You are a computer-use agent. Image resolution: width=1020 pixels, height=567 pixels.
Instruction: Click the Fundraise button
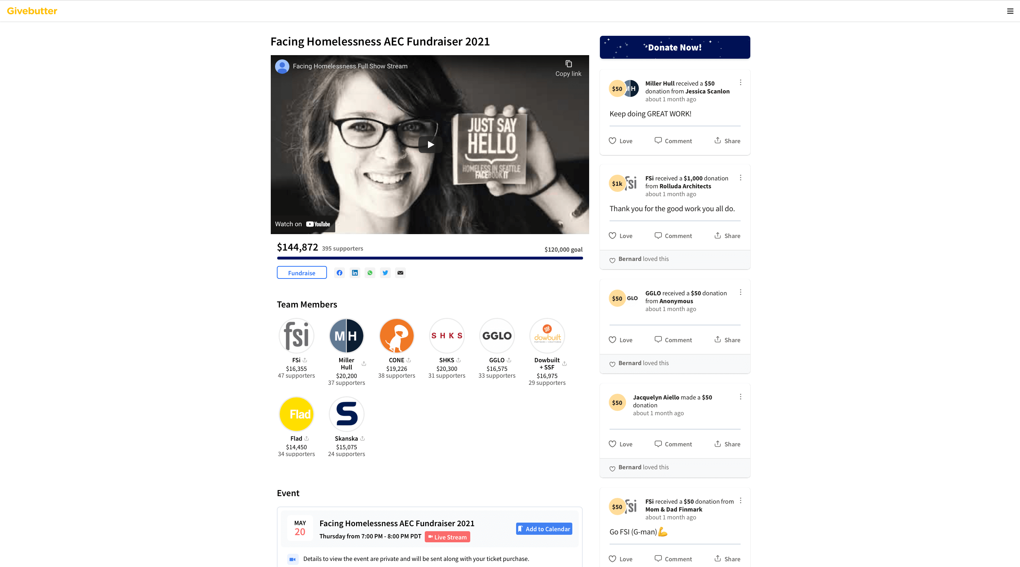tap(302, 273)
